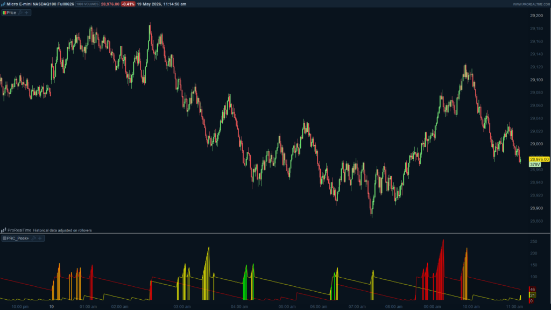Click the date label 19 on the time axis
Screen dimensions: 551x310
coord(51,306)
